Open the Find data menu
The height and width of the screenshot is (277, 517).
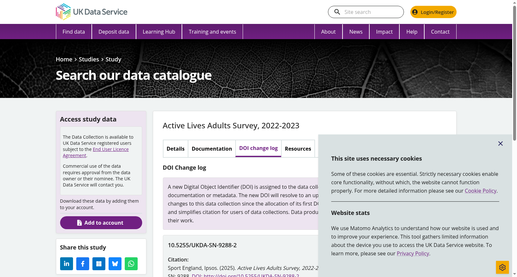[x=74, y=32]
